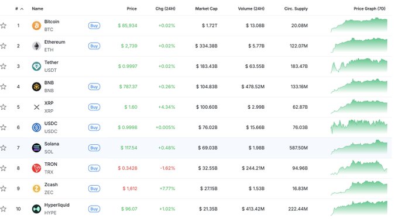Click the Tether logo icon
This screenshot has height=219, width=398.
tap(36, 67)
